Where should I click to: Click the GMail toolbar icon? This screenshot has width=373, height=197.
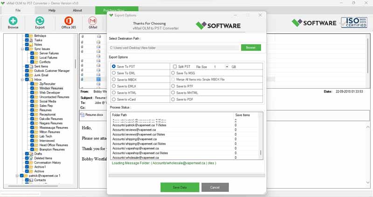pos(92,21)
